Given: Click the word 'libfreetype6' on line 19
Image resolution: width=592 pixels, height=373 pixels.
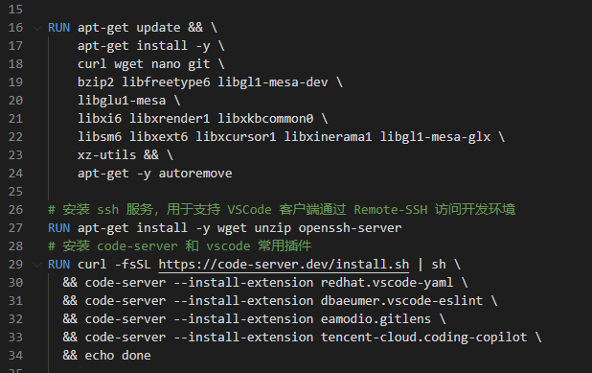Looking at the screenshot, I should 166,82.
